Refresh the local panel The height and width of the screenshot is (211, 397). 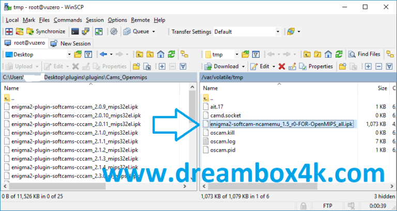click(x=172, y=54)
